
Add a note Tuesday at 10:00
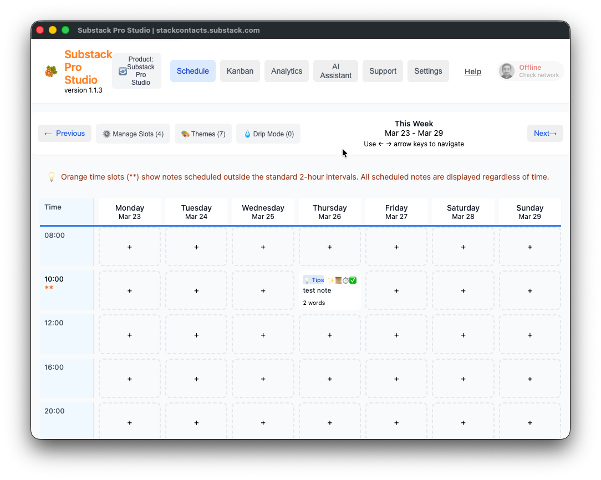pos(196,291)
